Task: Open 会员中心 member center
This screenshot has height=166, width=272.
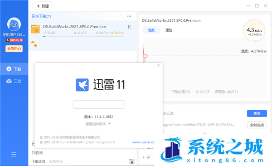Action: 14,49
